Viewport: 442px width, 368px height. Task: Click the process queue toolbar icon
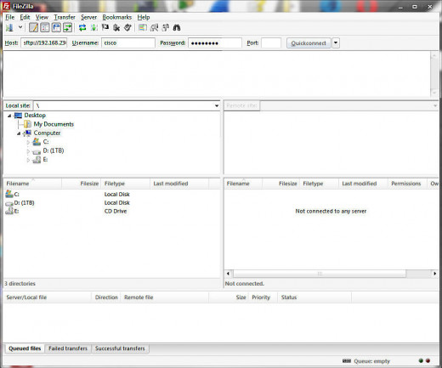[x=94, y=27]
